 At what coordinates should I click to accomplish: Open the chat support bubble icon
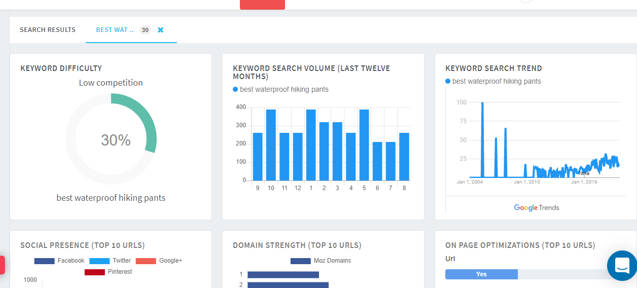(x=622, y=265)
